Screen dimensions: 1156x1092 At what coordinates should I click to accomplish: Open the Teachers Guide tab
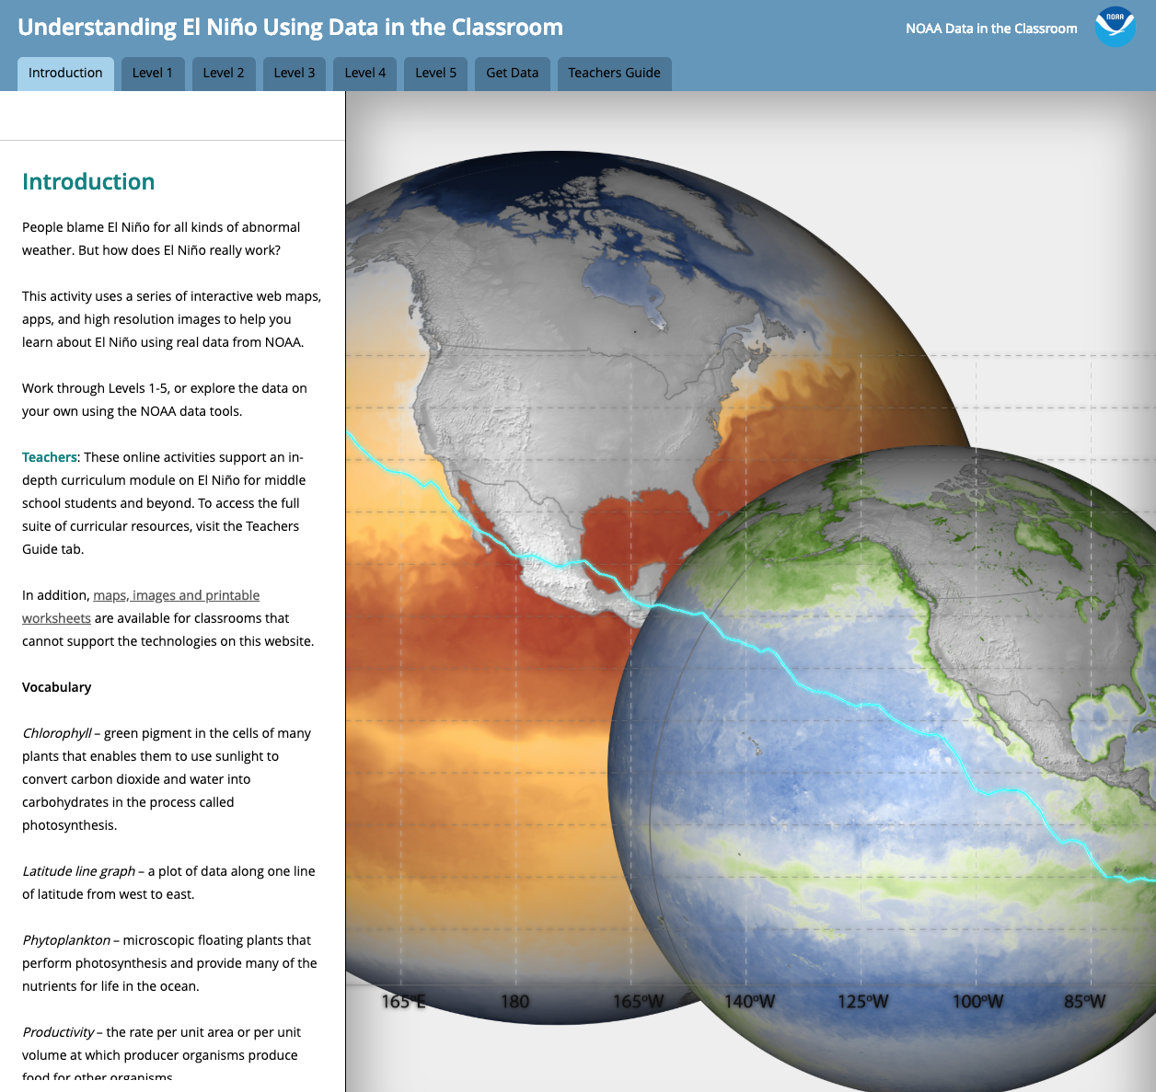(614, 73)
